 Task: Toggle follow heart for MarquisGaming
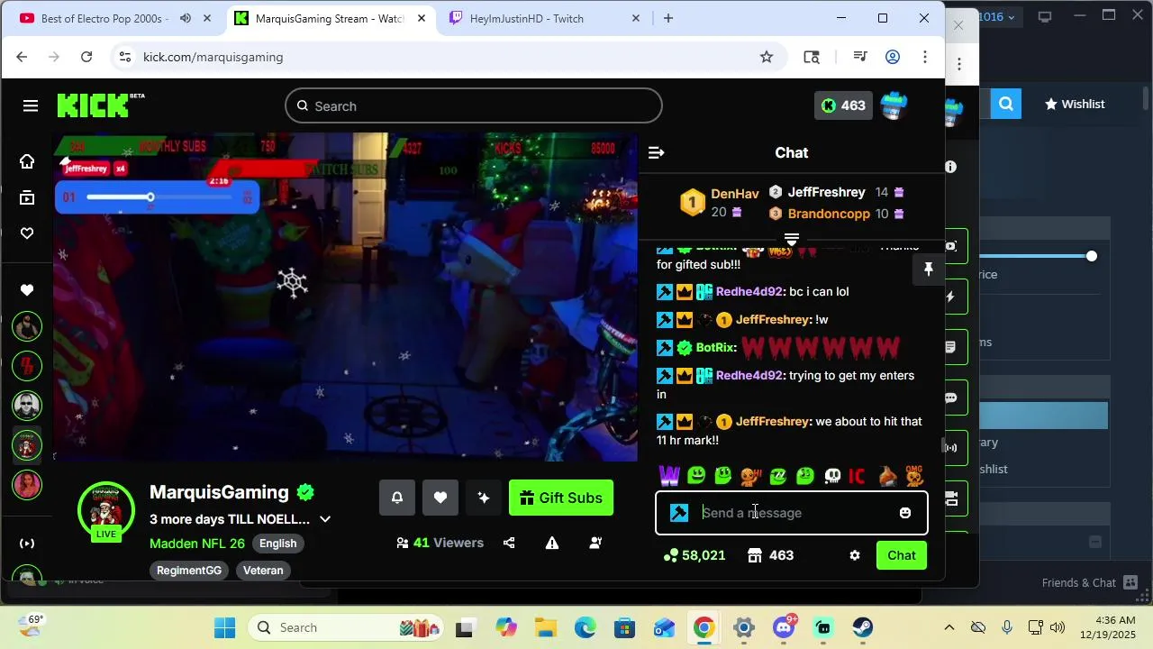pos(440,498)
